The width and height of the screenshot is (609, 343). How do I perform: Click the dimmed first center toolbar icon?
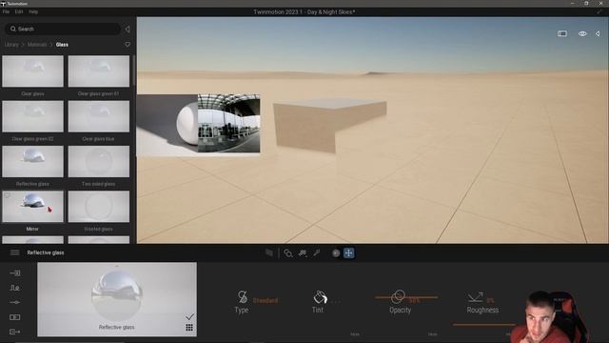(268, 253)
